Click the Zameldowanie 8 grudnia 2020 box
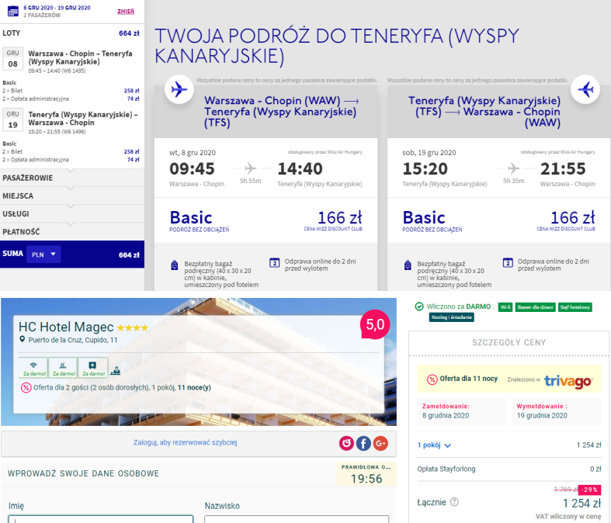Image resolution: width=611 pixels, height=523 pixels. pyautogui.click(x=462, y=411)
